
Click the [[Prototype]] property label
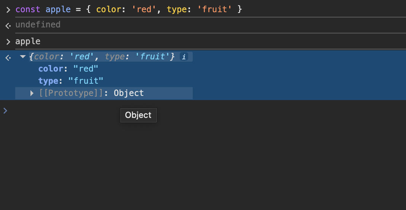[x=71, y=93]
